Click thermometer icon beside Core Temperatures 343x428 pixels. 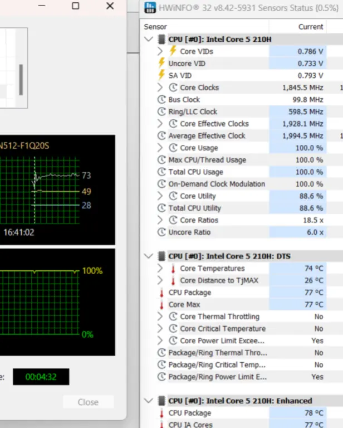coord(173,269)
